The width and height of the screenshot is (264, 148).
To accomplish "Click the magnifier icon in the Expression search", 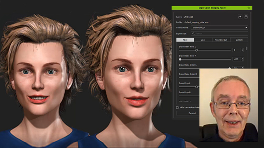I will pyautogui.click(x=193, y=34).
